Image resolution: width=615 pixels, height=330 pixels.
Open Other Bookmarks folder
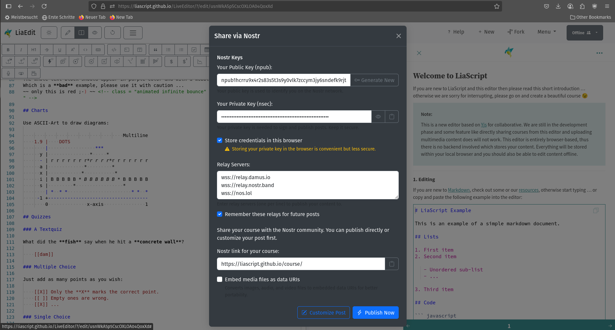click(590, 17)
